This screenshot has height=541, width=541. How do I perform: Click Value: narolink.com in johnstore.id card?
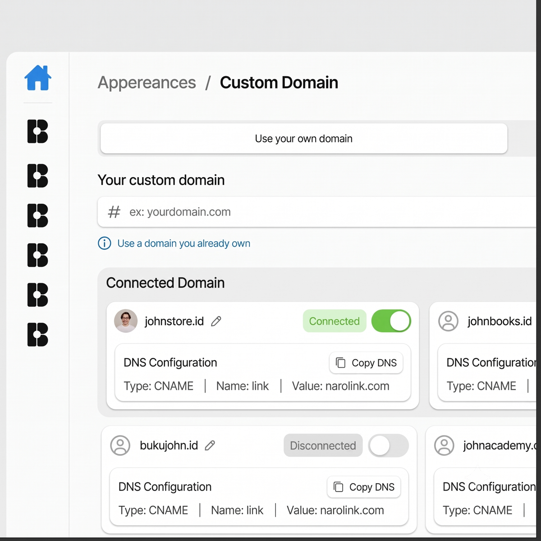(341, 386)
